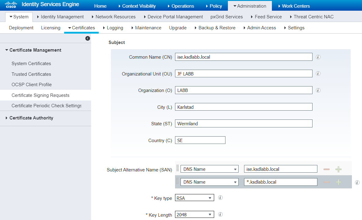Collapse the Certificate Management section
This screenshot has width=362, height=220.
(x=33, y=50)
